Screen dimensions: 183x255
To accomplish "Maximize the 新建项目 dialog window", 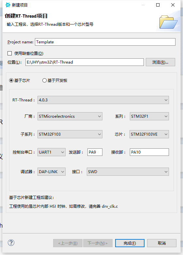I will pyautogui.click(x=158, y=5).
